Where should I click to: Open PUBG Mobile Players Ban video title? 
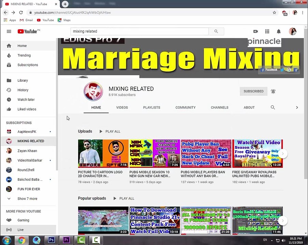coord(203,174)
